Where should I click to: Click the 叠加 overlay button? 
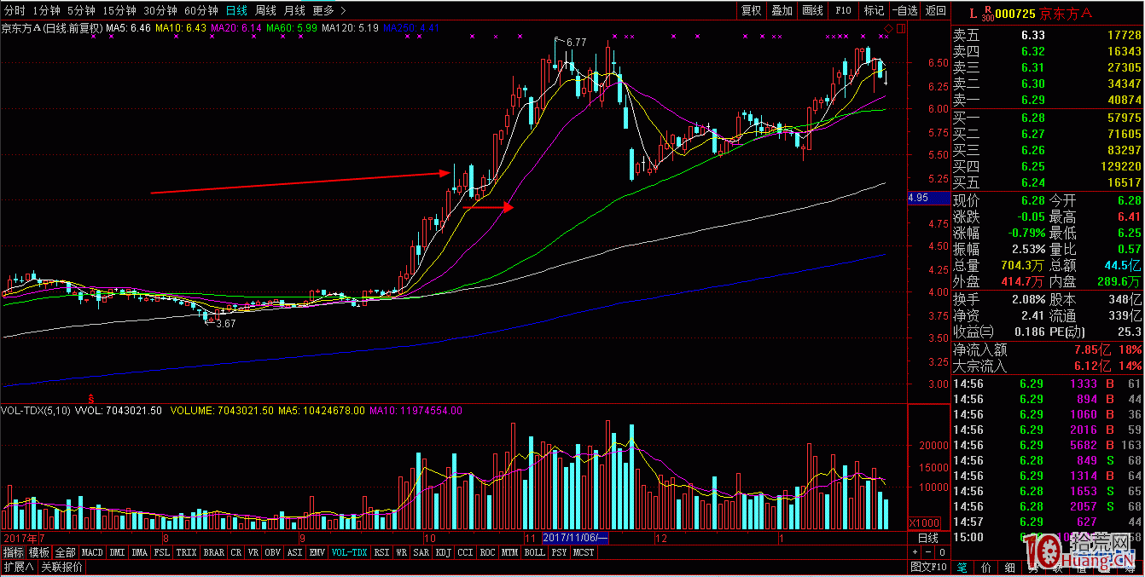point(782,10)
